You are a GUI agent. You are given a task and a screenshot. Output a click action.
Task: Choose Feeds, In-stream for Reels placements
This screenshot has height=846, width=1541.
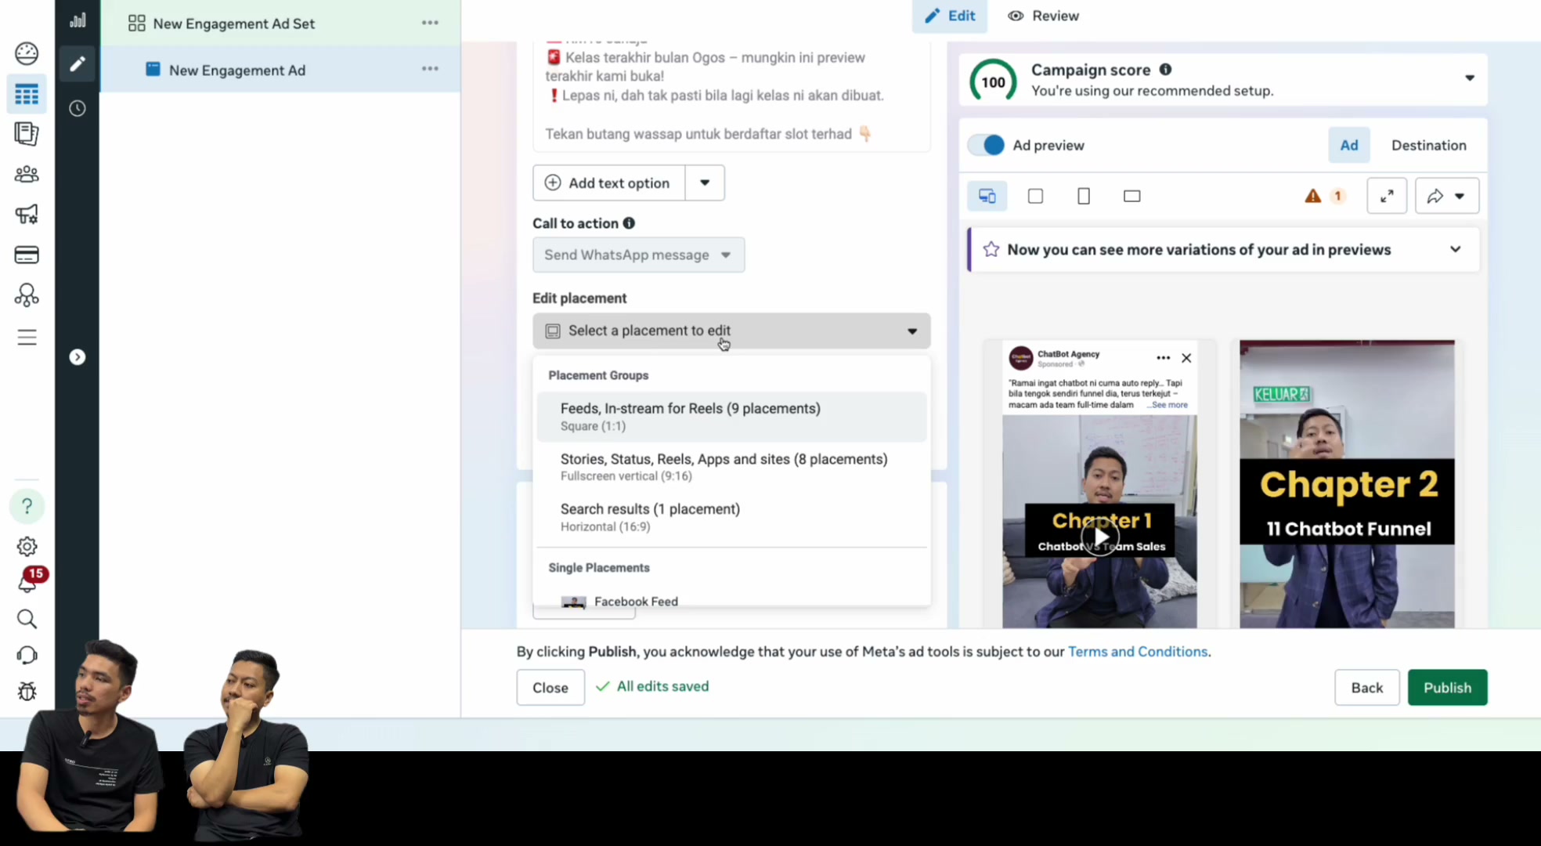click(x=731, y=417)
